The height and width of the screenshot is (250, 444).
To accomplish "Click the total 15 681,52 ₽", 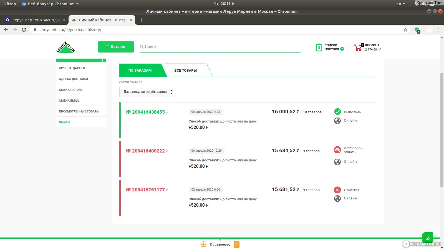I will click(286, 189).
